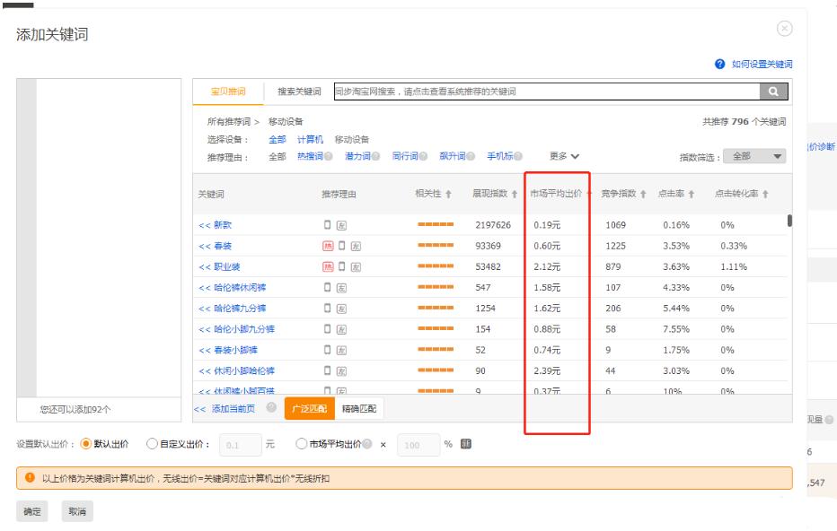
Task: Click sort arrow next to 竞争指数 column
Action: pyautogui.click(x=644, y=195)
